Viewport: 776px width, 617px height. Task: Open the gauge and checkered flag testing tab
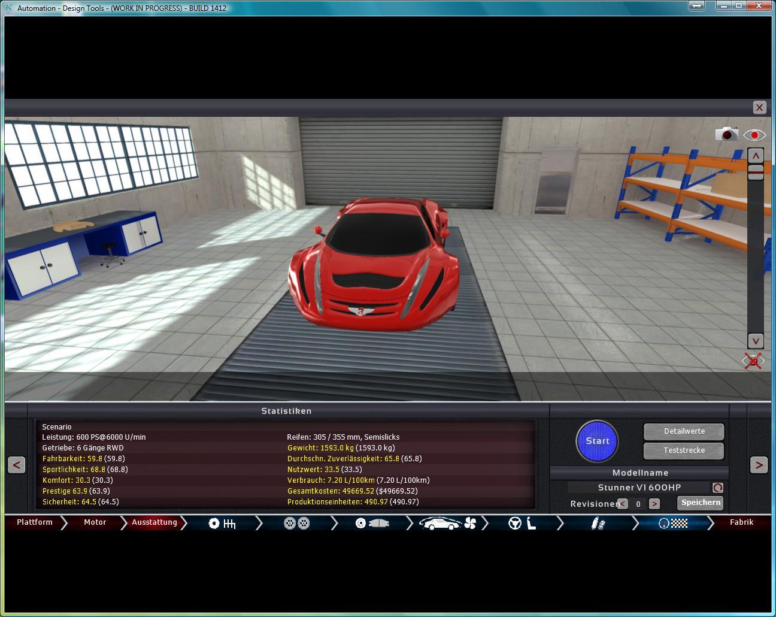click(x=672, y=524)
